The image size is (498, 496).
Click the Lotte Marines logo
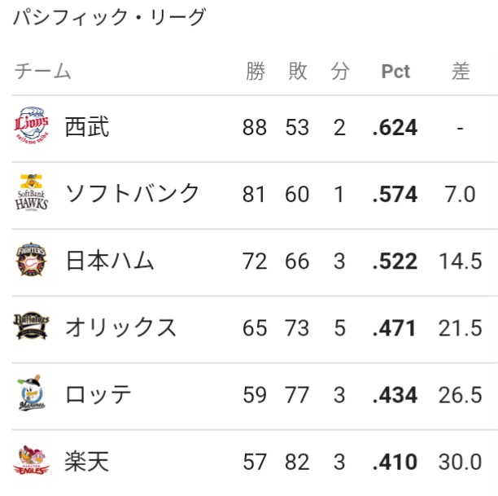(32, 393)
